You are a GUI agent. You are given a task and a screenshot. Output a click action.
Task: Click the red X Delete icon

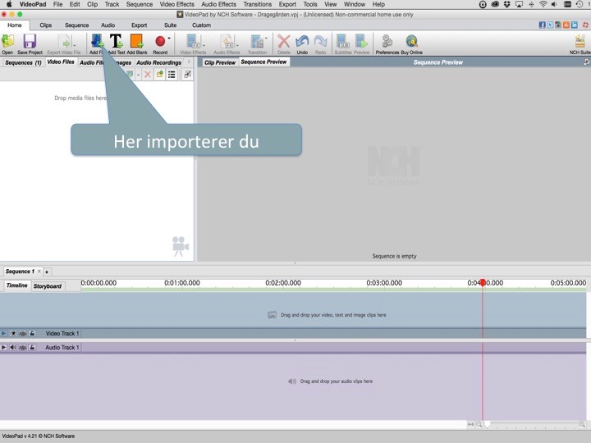point(284,42)
